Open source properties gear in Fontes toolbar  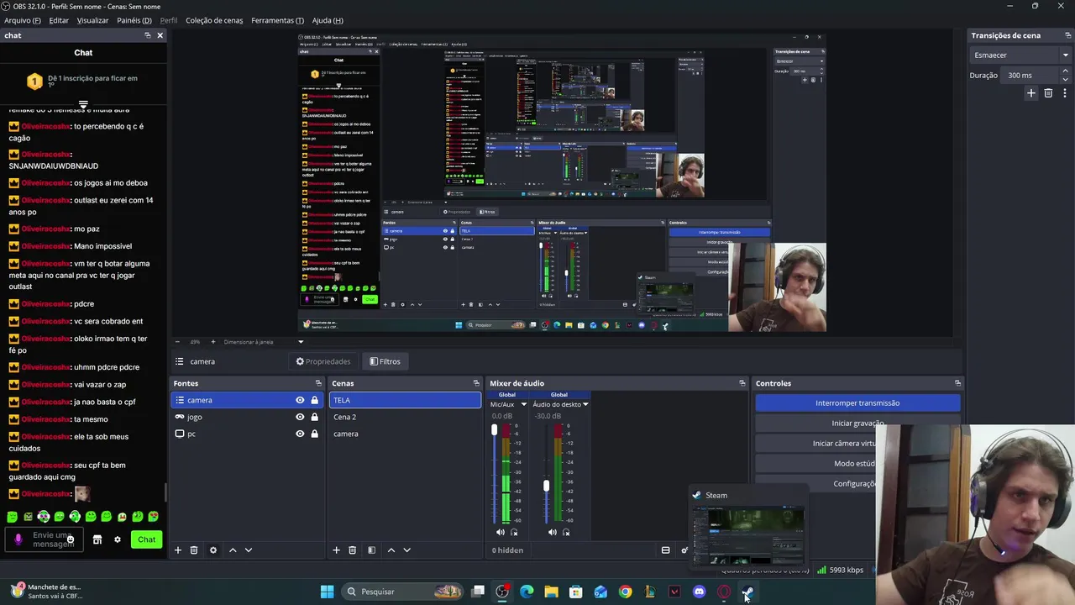point(213,550)
